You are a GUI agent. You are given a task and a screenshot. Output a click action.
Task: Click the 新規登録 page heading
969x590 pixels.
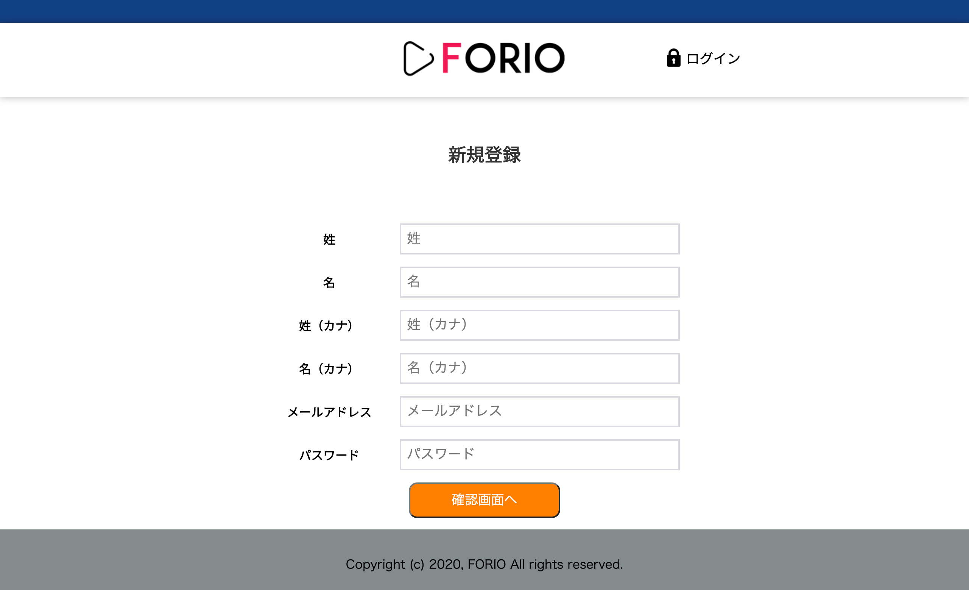484,154
